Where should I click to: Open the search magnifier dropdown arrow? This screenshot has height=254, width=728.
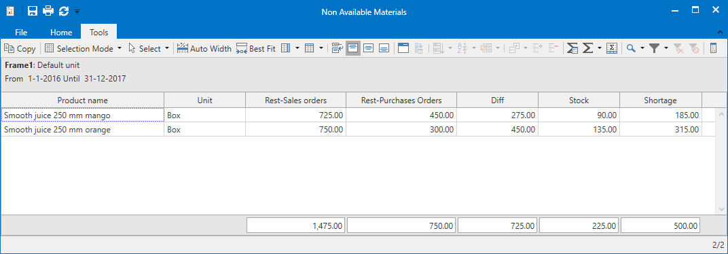tap(642, 48)
